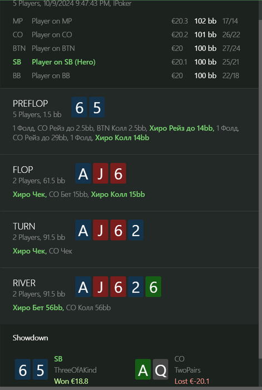
Task: Select the gray Q card in Showdown
Action: tap(160, 369)
